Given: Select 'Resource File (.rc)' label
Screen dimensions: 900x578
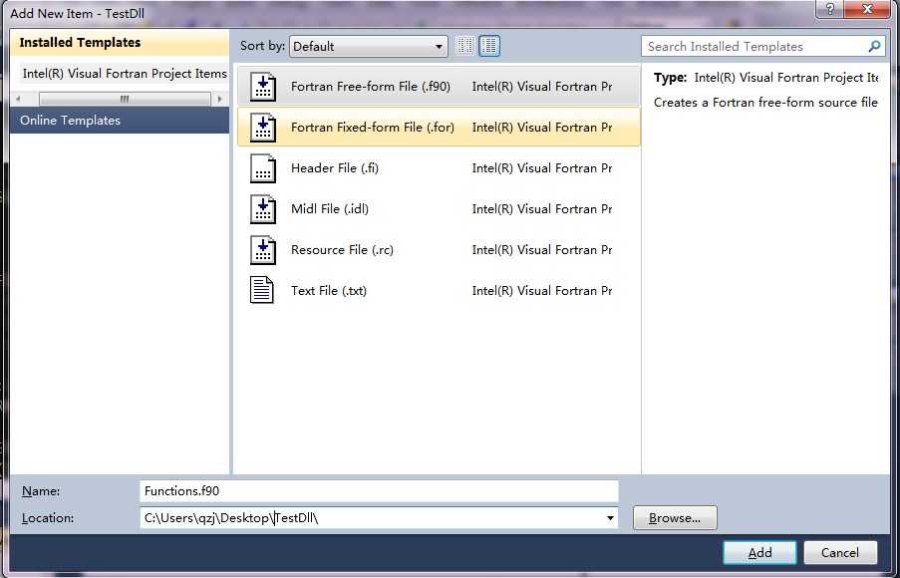Looking at the screenshot, I should (342, 250).
